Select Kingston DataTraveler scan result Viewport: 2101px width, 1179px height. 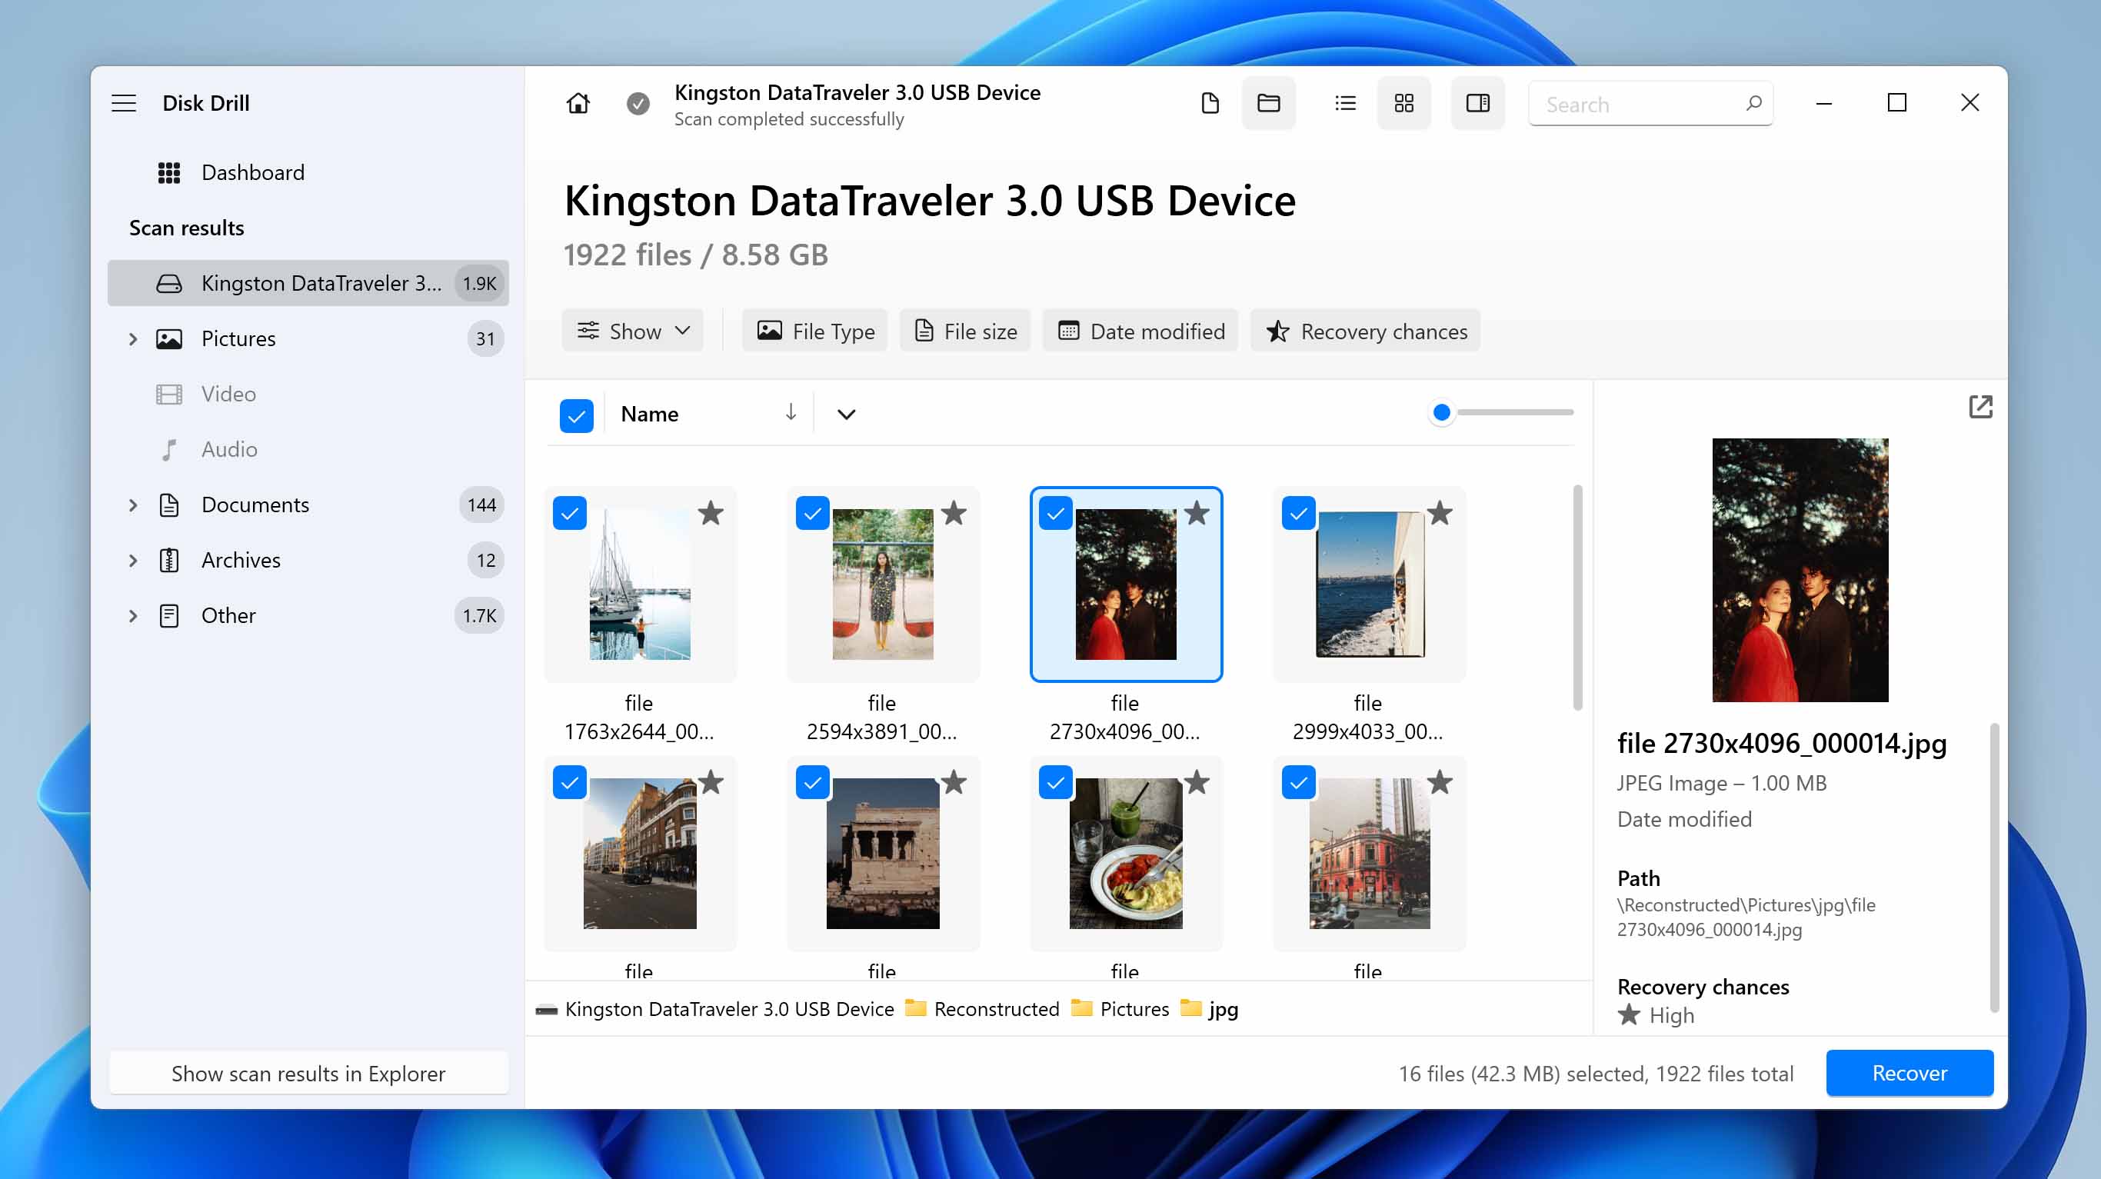308,283
